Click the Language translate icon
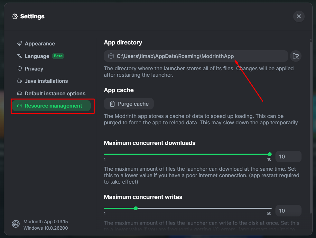 tap(20, 56)
